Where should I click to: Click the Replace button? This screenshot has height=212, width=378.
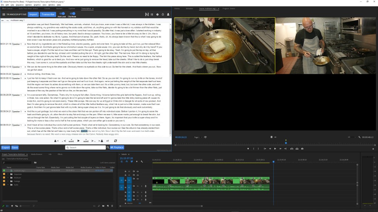[x=117, y=147]
